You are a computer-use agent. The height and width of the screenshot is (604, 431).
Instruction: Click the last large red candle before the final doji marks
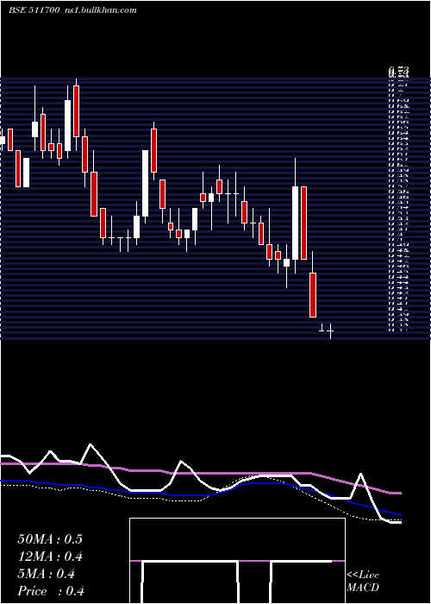[x=313, y=295]
